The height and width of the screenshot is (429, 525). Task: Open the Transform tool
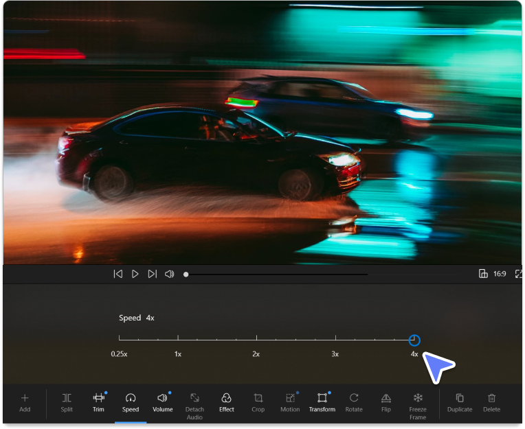point(322,403)
